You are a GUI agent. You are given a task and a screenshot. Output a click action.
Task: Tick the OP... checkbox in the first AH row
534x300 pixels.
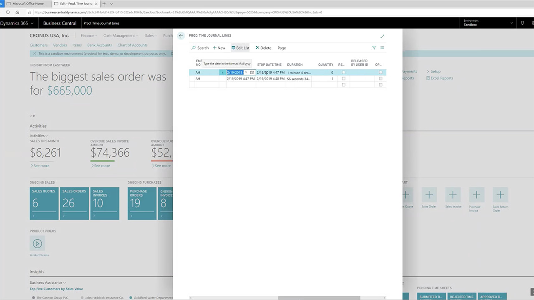point(380,72)
